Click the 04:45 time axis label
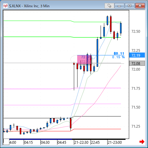 click(62, 143)
